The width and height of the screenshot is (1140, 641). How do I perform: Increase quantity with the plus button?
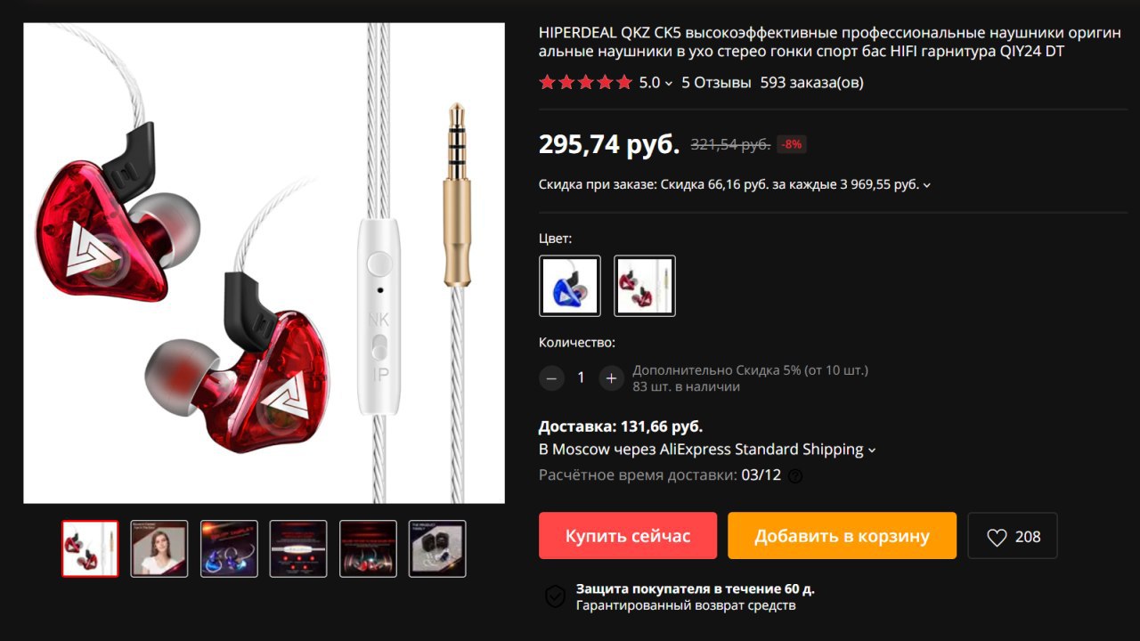coord(611,377)
